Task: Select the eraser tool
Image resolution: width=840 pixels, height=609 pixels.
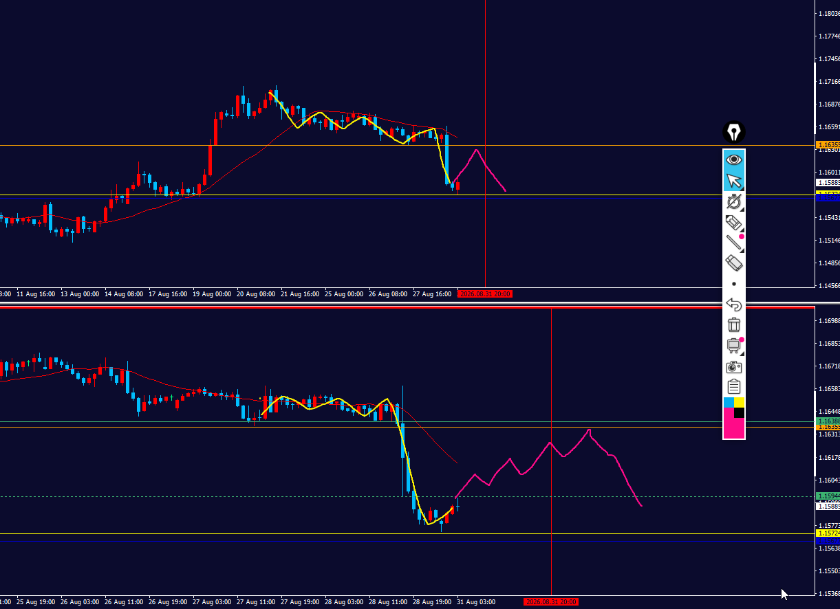Action: (x=734, y=263)
